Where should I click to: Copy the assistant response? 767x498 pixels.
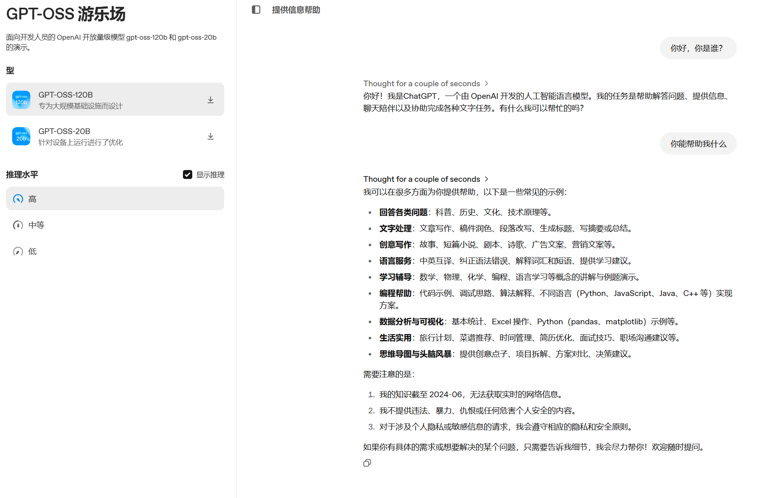[367, 463]
